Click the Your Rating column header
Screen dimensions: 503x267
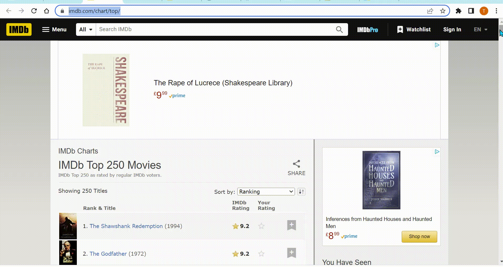pos(266,205)
